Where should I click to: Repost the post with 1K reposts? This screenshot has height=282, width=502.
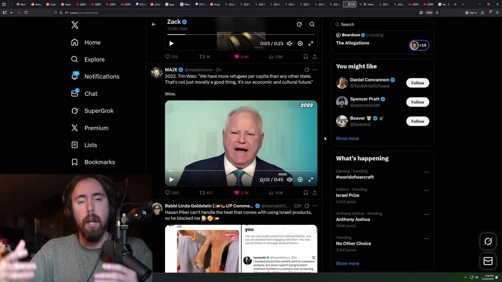click(x=205, y=57)
